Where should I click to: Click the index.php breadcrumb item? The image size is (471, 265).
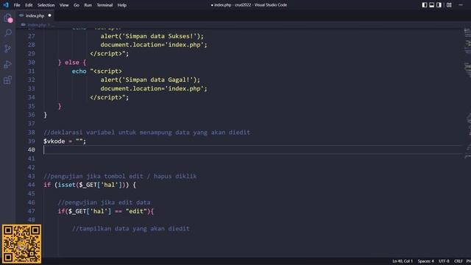point(37,25)
